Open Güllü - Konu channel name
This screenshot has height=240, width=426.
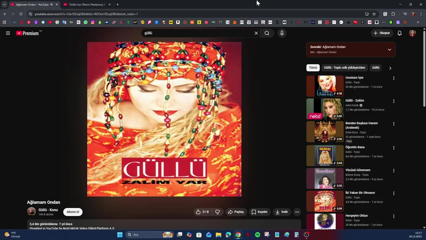[x=48, y=210]
